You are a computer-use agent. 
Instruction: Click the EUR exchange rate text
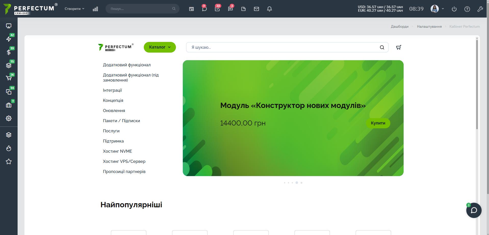click(380, 11)
